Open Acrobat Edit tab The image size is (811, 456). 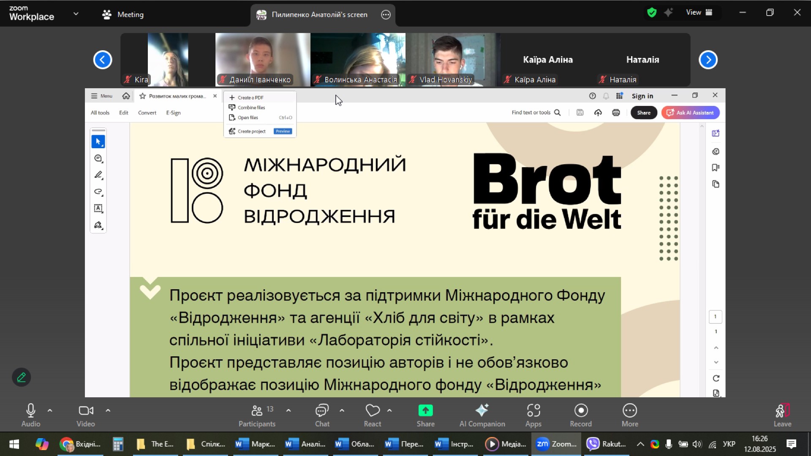pos(124,113)
